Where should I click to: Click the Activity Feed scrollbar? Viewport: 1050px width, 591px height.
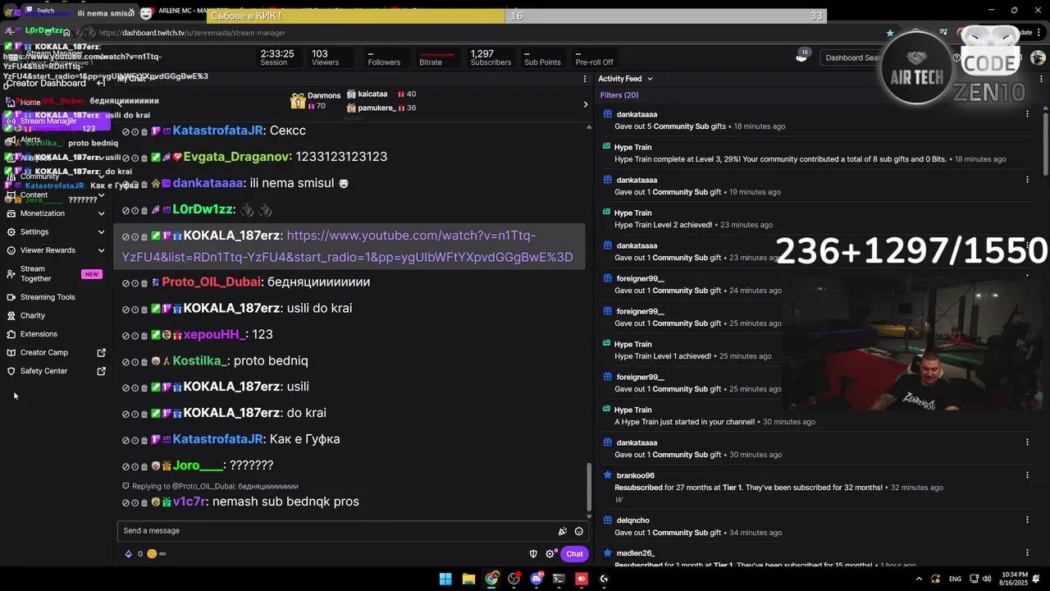click(1044, 144)
